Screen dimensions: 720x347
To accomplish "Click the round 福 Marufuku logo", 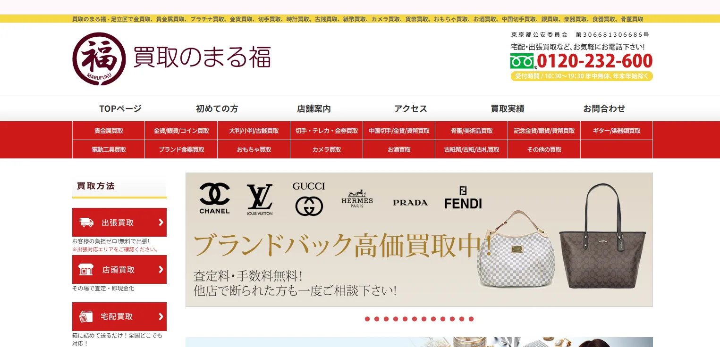I will [x=99, y=59].
